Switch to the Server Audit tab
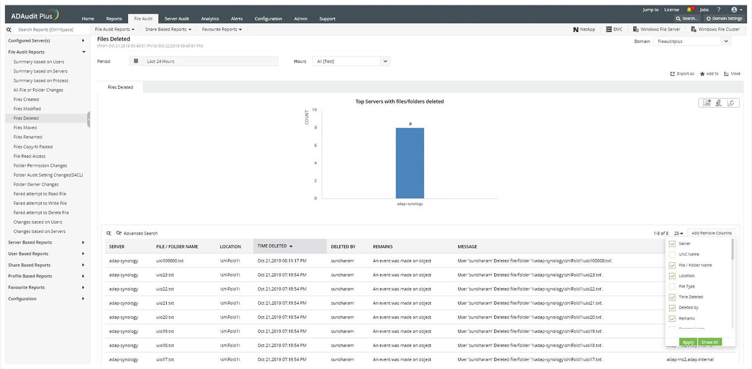Screen dimensions: 752x369 coord(177,19)
